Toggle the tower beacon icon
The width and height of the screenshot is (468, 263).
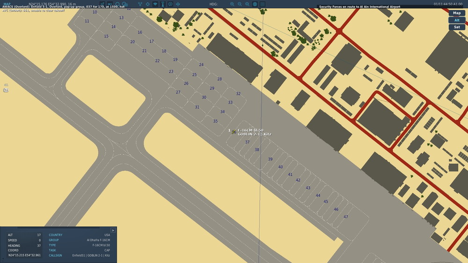point(163,4)
